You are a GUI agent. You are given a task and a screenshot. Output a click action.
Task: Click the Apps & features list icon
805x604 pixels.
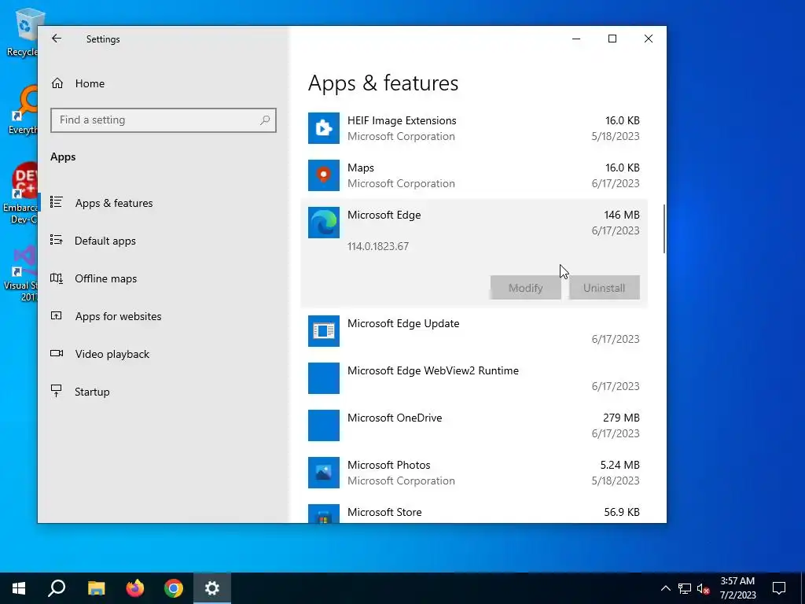click(x=57, y=202)
